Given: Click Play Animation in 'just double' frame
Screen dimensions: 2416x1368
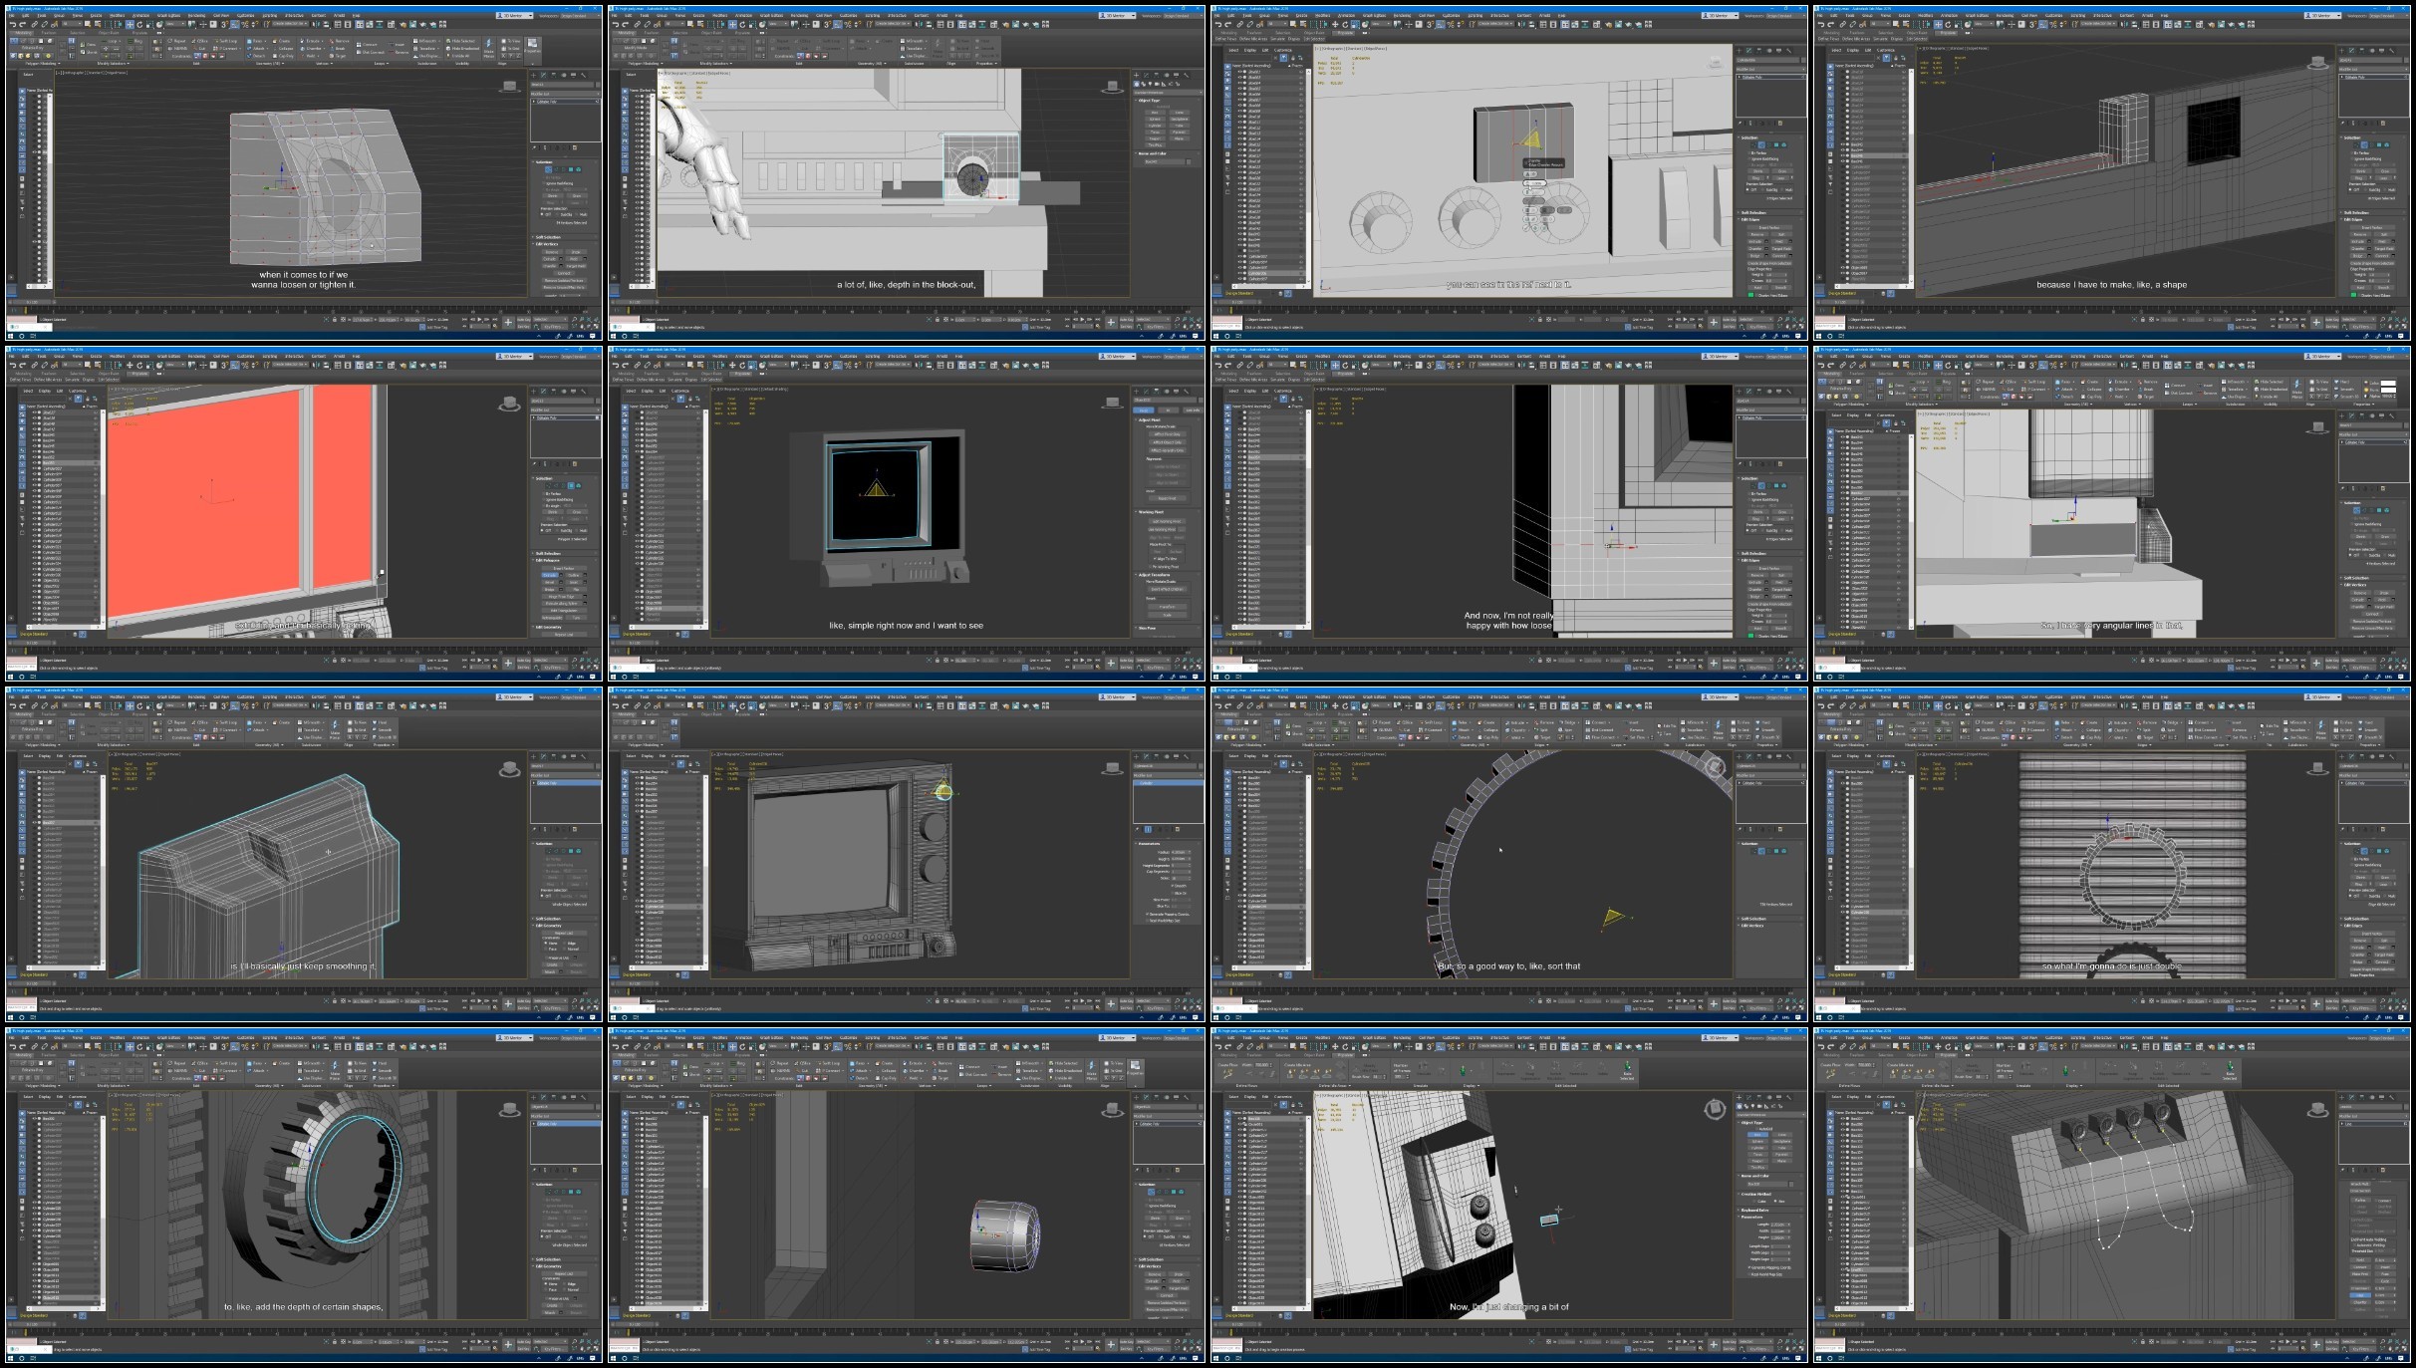Looking at the screenshot, I should click(x=2287, y=1001).
